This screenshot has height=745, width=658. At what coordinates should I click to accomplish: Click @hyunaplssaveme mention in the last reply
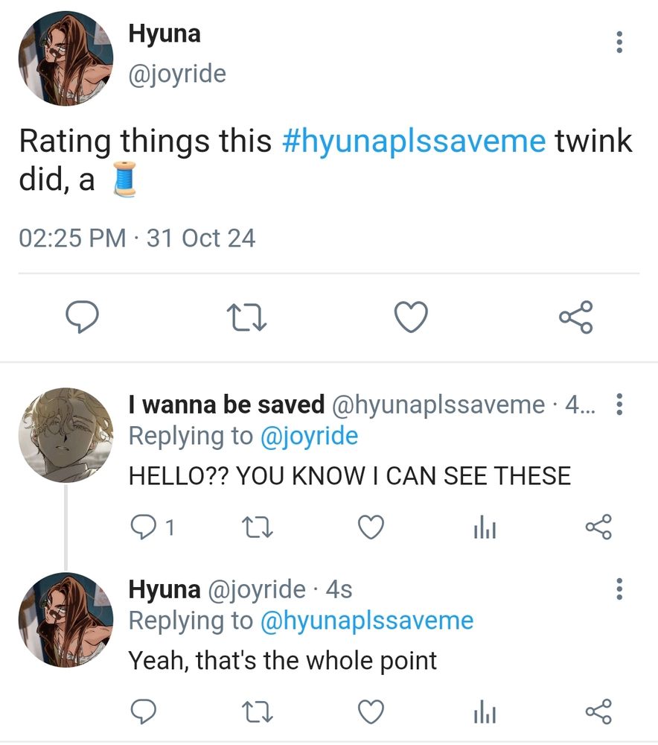(366, 620)
